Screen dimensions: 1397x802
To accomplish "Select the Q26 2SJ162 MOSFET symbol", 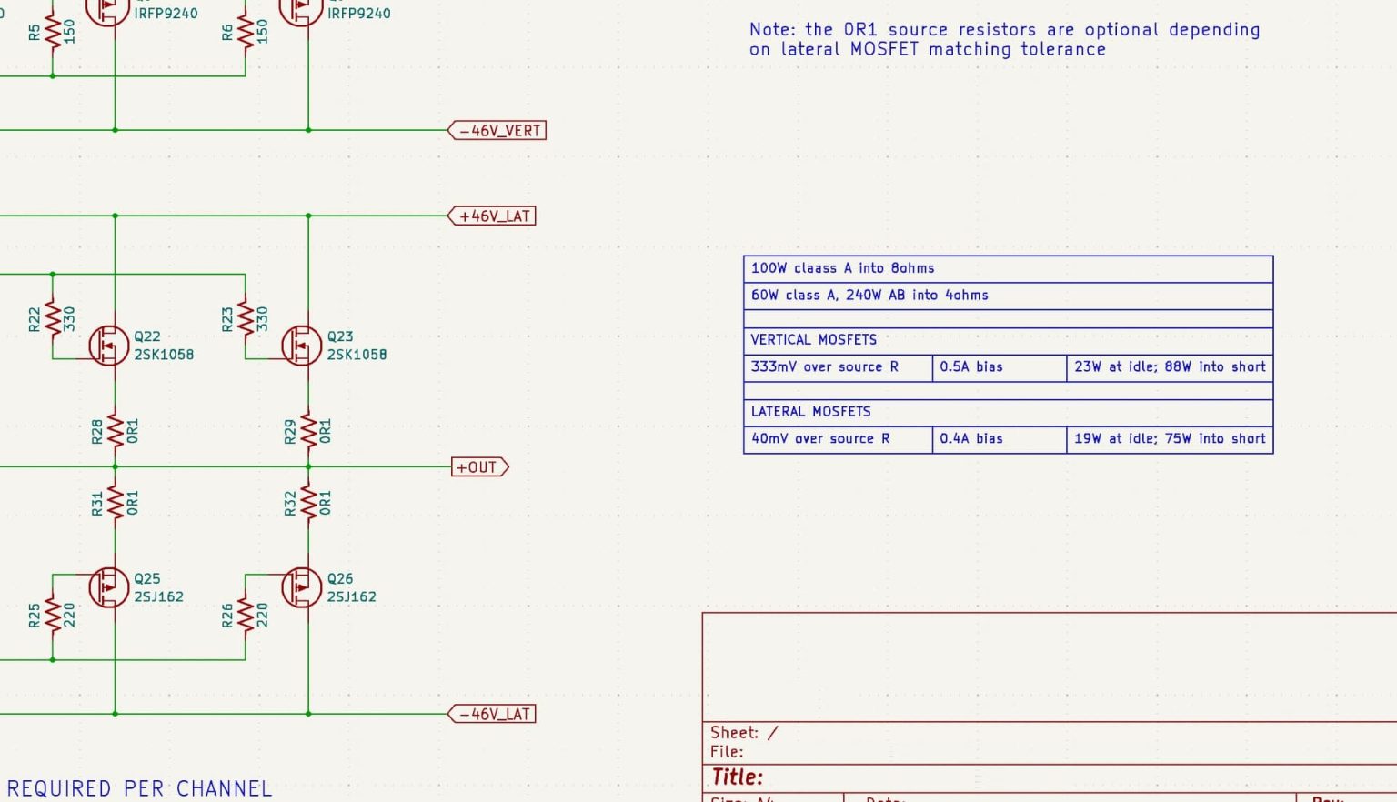I will point(300,586).
